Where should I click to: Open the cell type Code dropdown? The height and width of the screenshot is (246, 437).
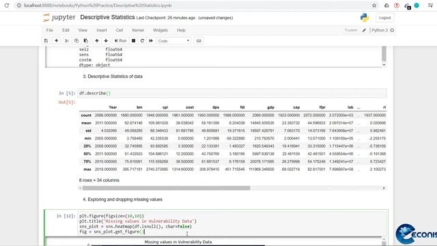pos(174,41)
